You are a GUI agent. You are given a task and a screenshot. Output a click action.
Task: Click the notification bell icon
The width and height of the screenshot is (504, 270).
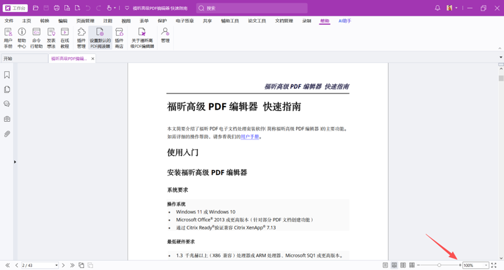click(438, 8)
